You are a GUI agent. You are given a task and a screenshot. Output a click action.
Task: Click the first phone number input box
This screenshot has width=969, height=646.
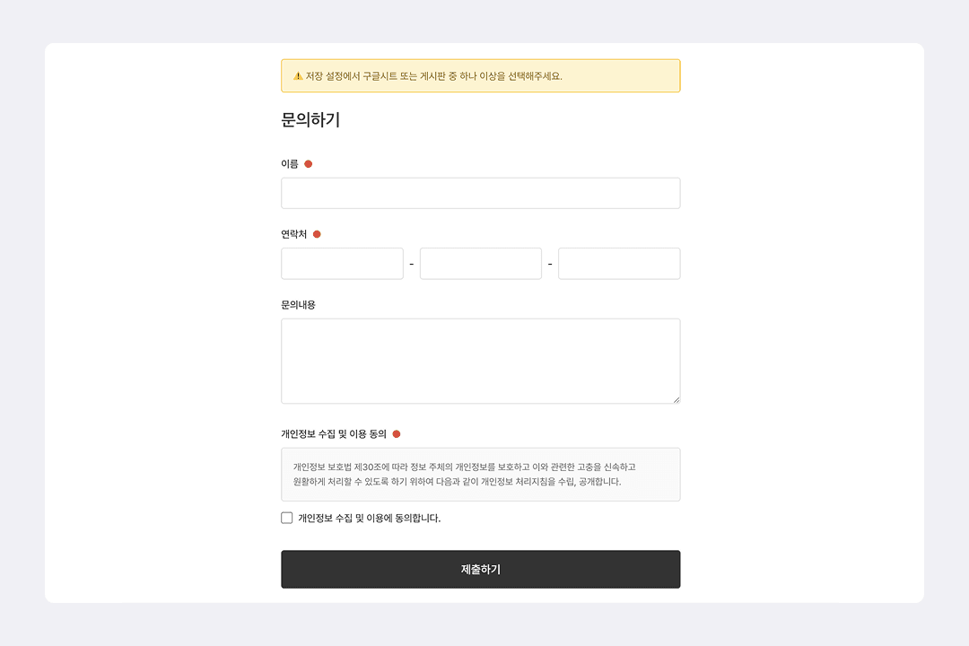(x=342, y=263)
